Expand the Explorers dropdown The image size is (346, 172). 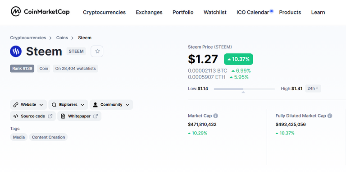click(68, 105)
